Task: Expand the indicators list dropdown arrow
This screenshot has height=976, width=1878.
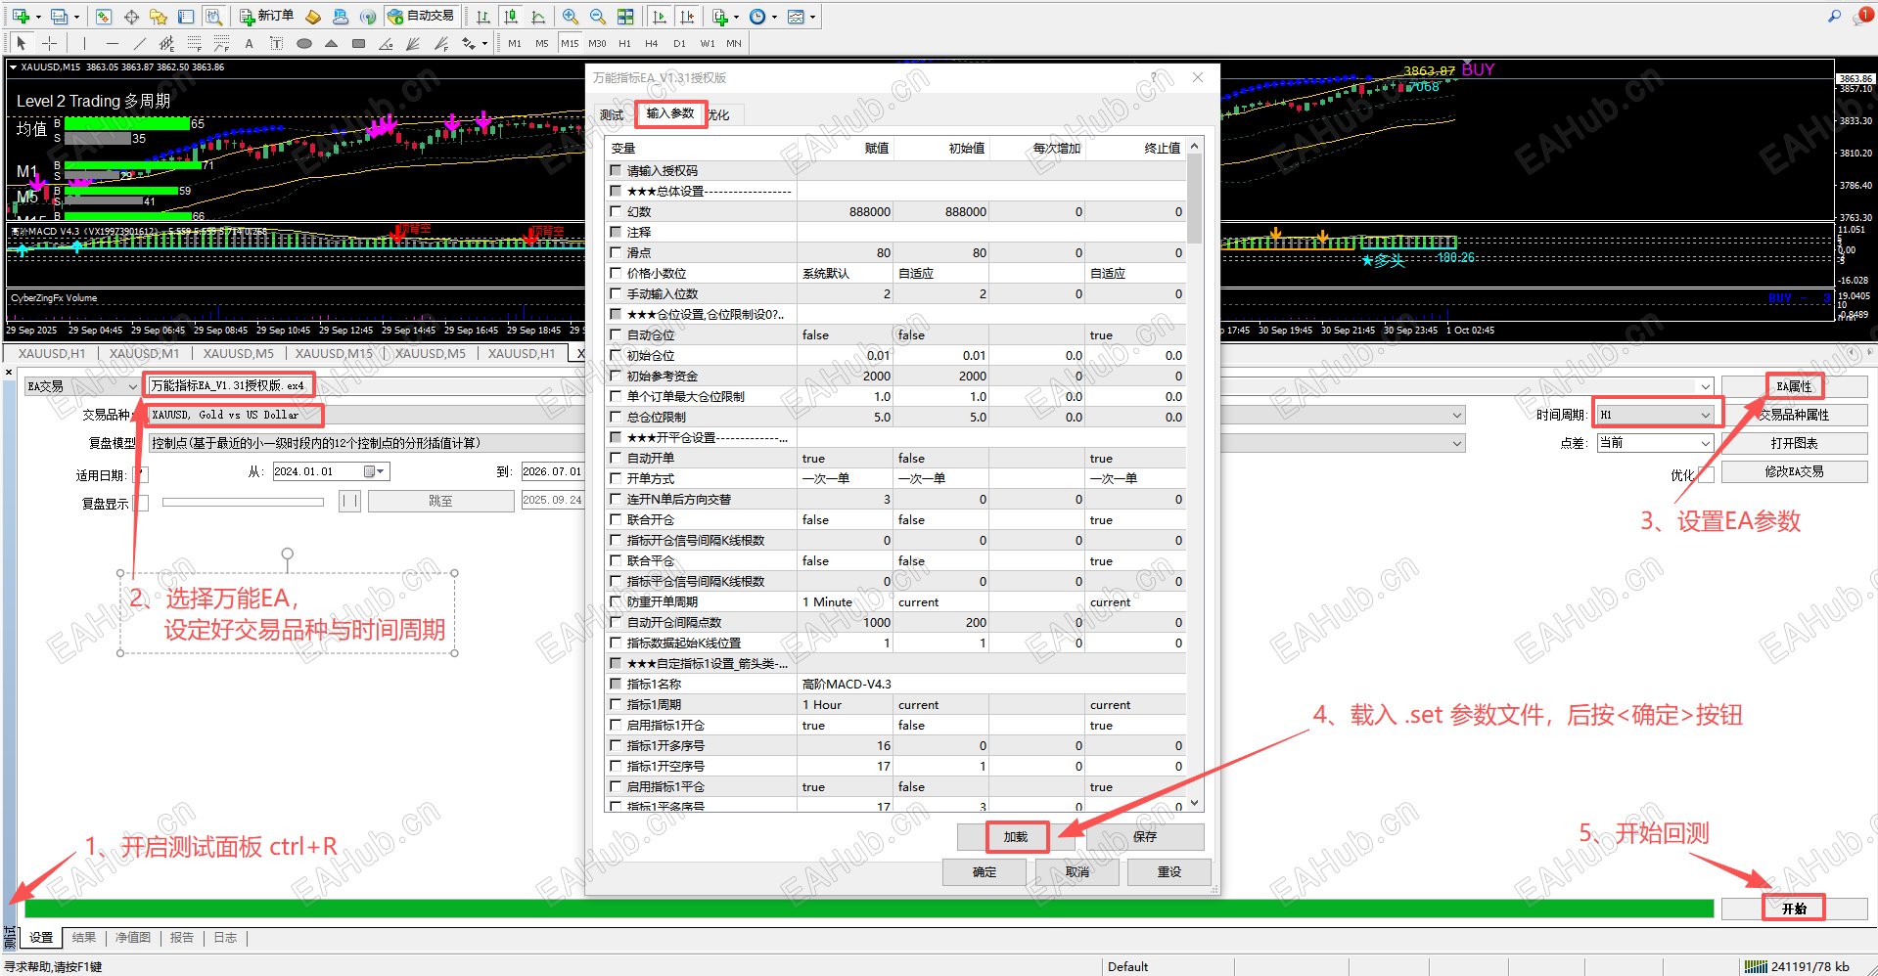Action: 736,17
